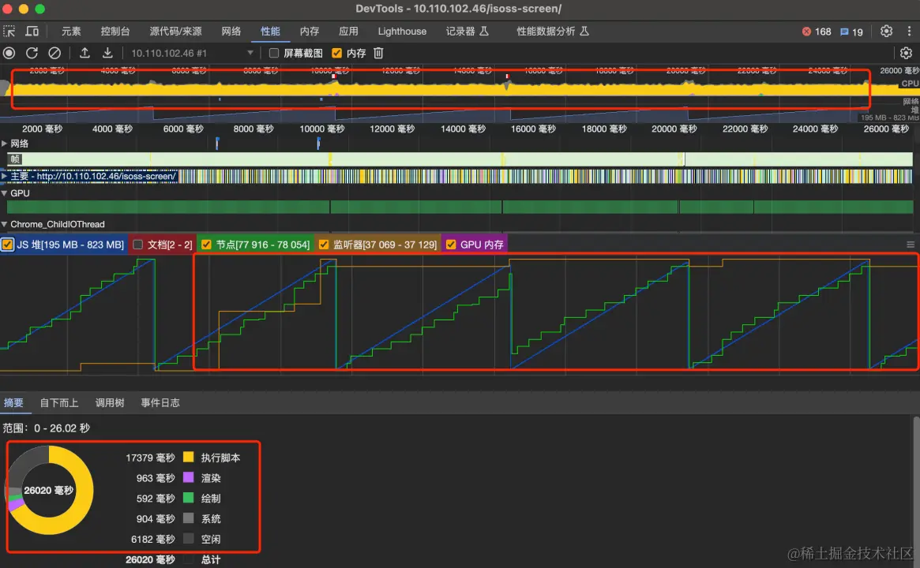The image size is (920, 568).
Task: Click the 10000 毫秒 ruler marker
Action: 322,129
